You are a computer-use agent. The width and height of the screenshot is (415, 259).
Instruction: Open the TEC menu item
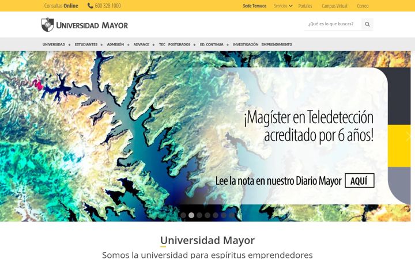coord(162,44)
